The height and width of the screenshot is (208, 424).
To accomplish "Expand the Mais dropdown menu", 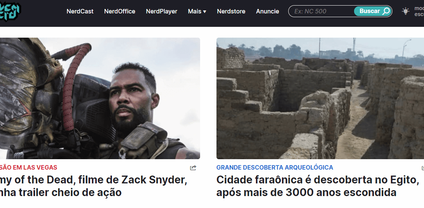I will coord(197,12).
